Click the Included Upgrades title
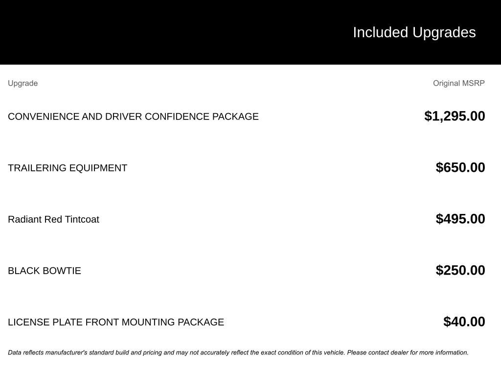 pyautogui.click(x=414, y=32)
